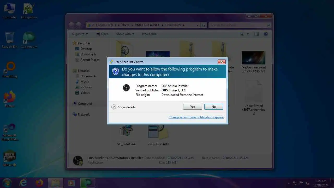Click Explorer help question mark icon
Image resolution: width=334 pixels, height=188 pixels.
coord(266,34)
